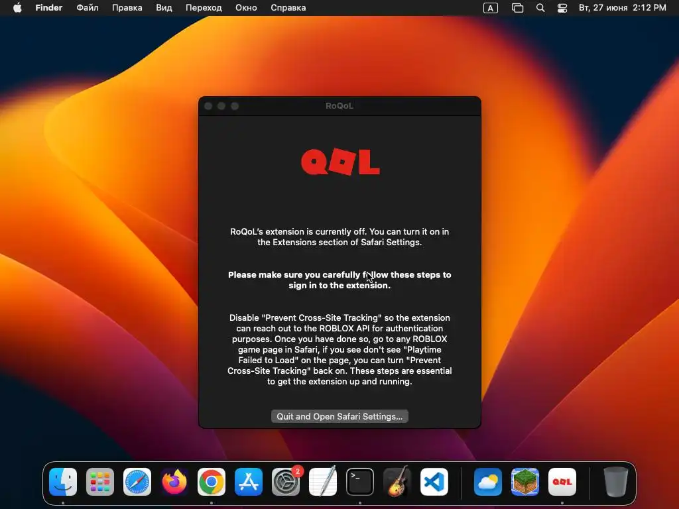Image resolution: width=679 pixels, height=509 pixels.
Task: Open the Правка menu
Action: [x=127, y=8]
